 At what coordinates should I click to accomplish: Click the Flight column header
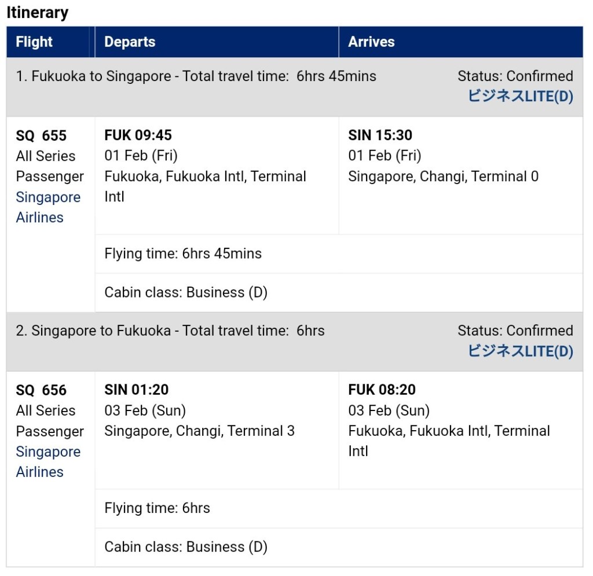[x=34, y=42]
